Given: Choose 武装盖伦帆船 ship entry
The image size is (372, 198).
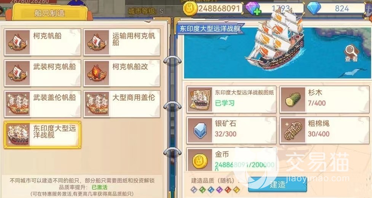Looking at the screenshot, I should coord(43,104).
